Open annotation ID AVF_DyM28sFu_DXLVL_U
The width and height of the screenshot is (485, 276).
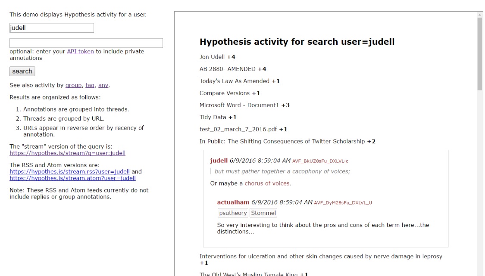click(343, 203)
